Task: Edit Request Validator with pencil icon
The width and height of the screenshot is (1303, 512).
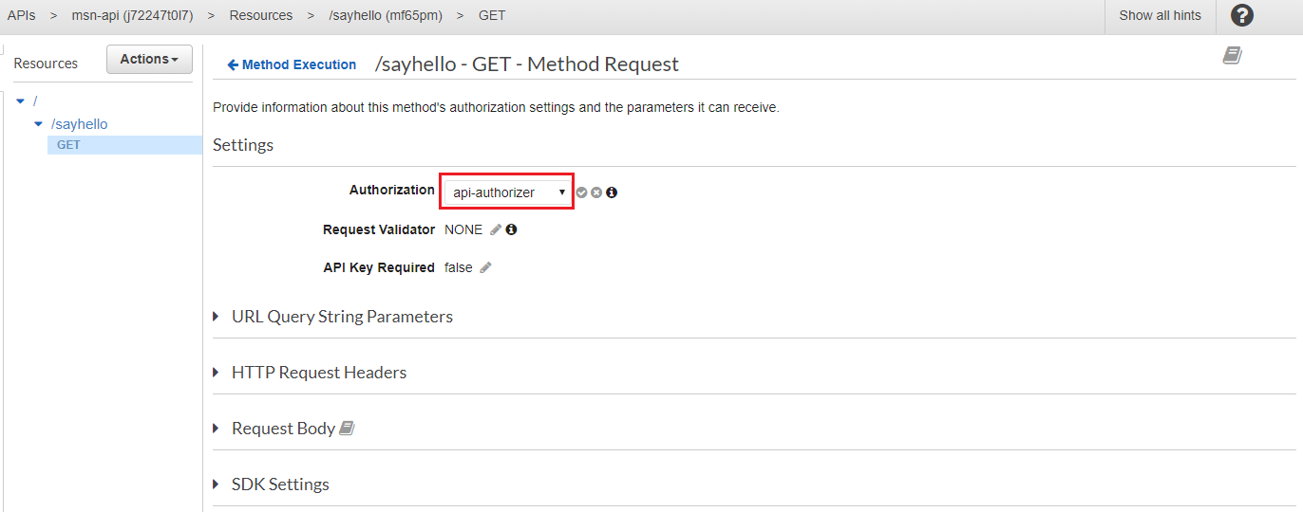Action: pos(496,229)
